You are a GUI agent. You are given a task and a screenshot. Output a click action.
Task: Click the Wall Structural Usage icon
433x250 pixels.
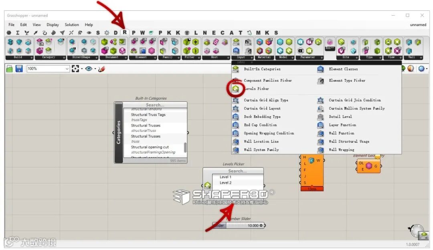[x=320, y=141]
